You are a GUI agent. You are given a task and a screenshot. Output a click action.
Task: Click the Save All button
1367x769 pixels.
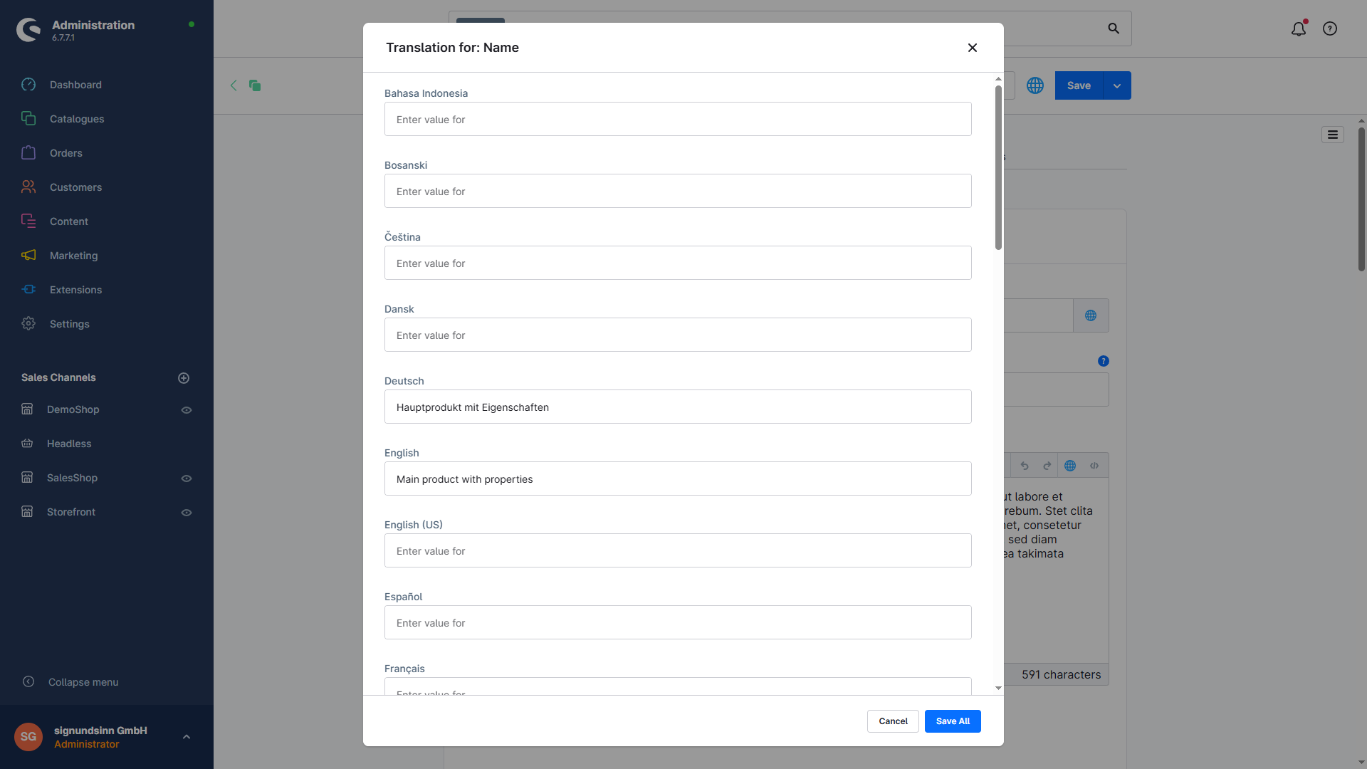(953, 721)
